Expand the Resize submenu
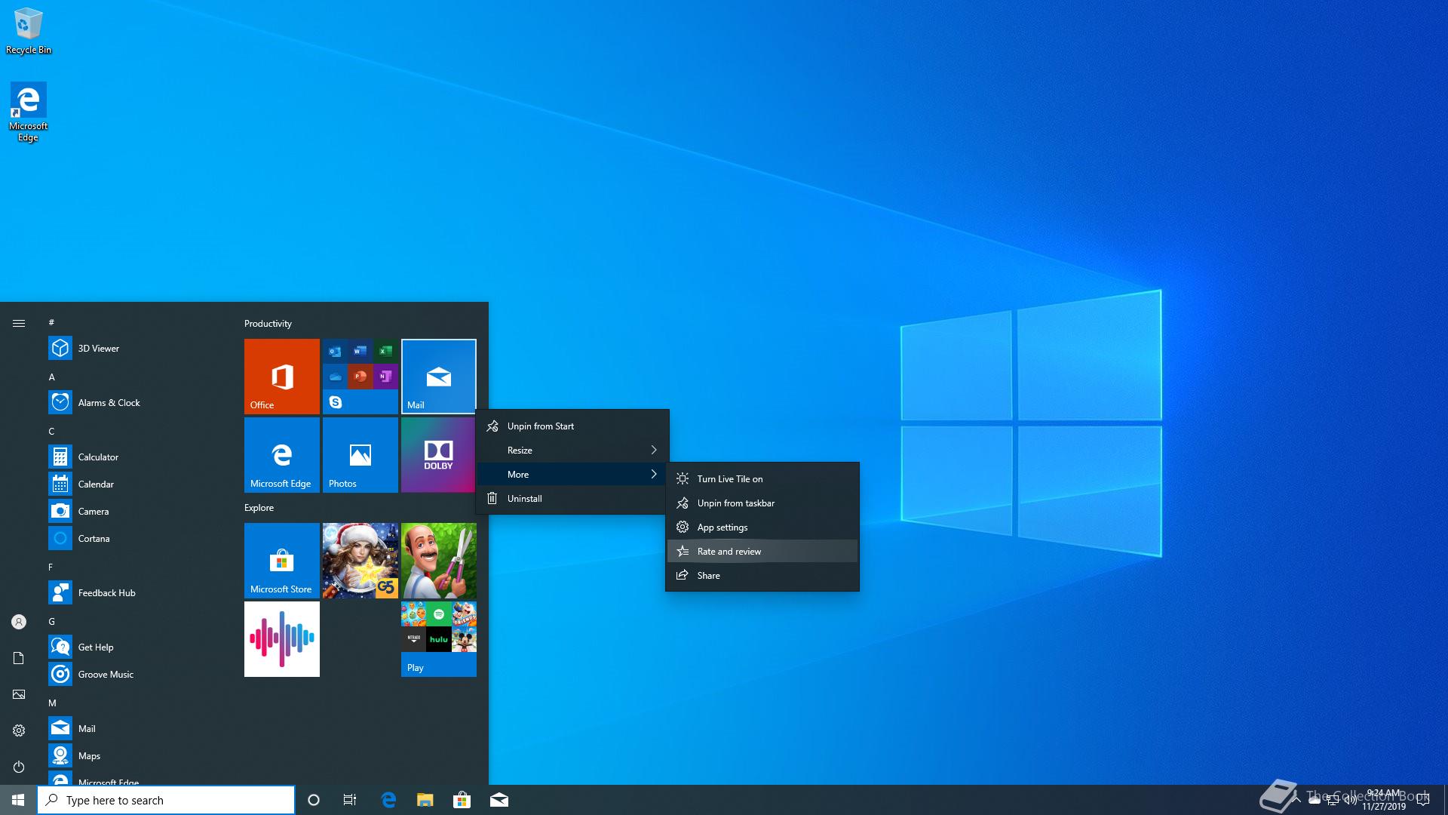 pos(572,451)
